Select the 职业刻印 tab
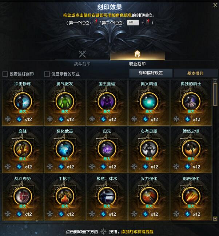The width and height of the screenshot is (219, 236). [138, 58]
